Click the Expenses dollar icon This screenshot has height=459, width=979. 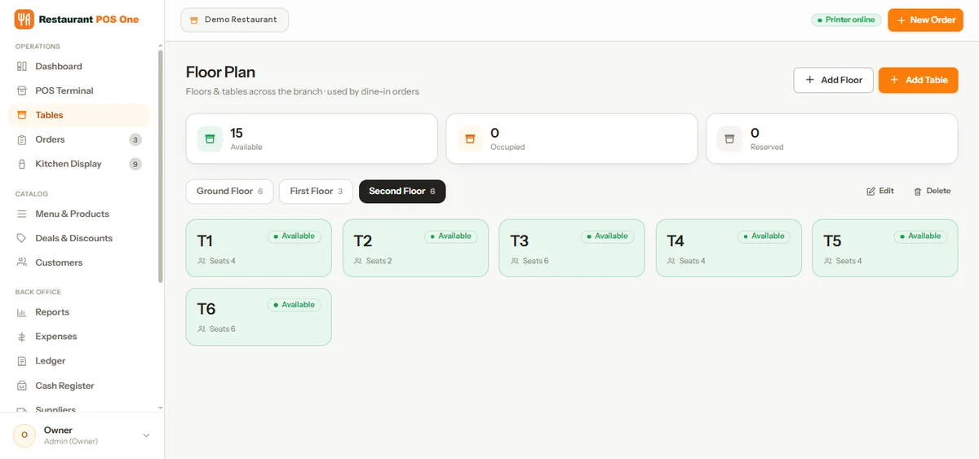click(x=22, y=337)
